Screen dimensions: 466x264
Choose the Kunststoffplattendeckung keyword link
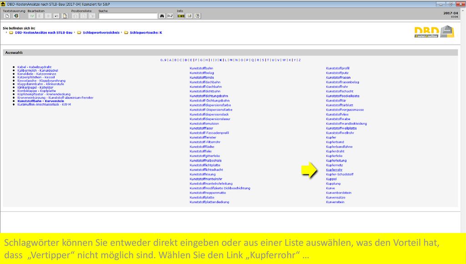(209, 202)
